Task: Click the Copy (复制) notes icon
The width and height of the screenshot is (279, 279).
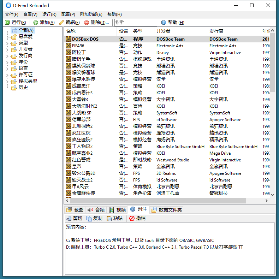Action: click(x=89, y=219)
